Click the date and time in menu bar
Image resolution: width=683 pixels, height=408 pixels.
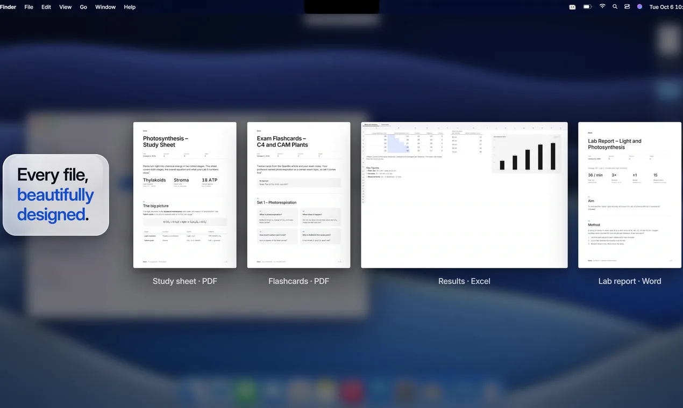click(x=666, y=7)
